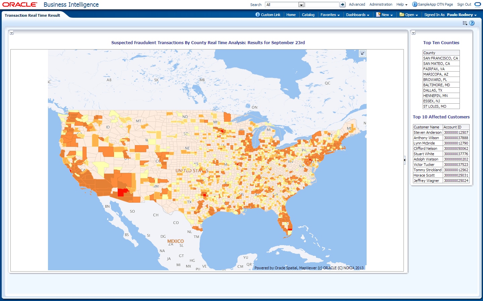Click the blue help question mark icon
This screenshot has width=483, height=301.
[472, 23]
